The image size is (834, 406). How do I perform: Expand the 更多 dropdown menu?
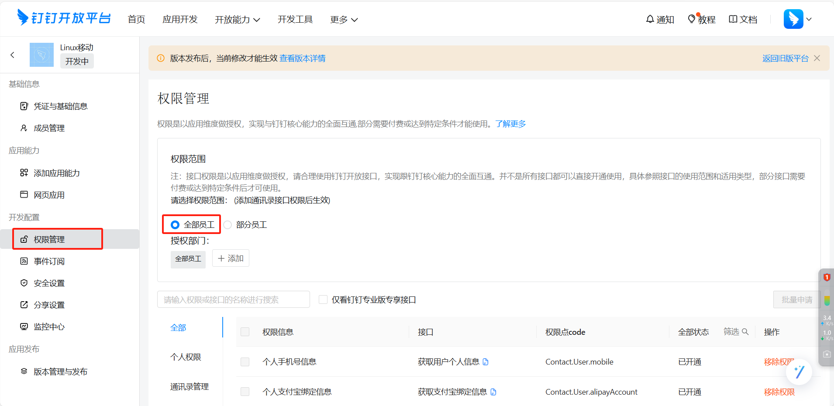[344, 20]
